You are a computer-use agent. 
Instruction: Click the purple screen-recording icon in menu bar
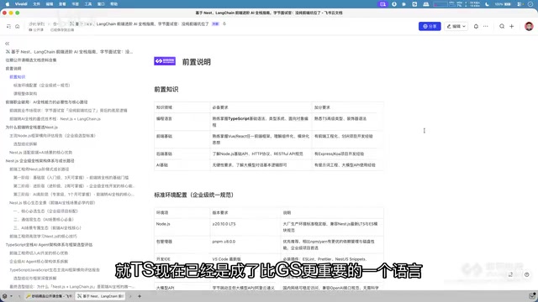click(x=382, y=4)
